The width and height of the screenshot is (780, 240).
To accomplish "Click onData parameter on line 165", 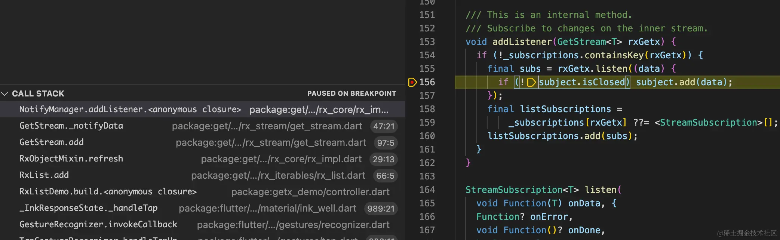I will (x=584, y=203).
